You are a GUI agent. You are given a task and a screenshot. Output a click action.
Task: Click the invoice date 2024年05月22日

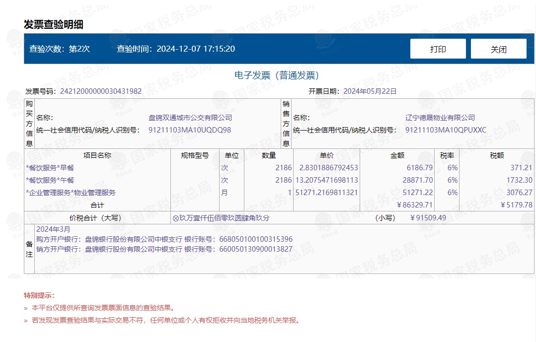point(370,91)
